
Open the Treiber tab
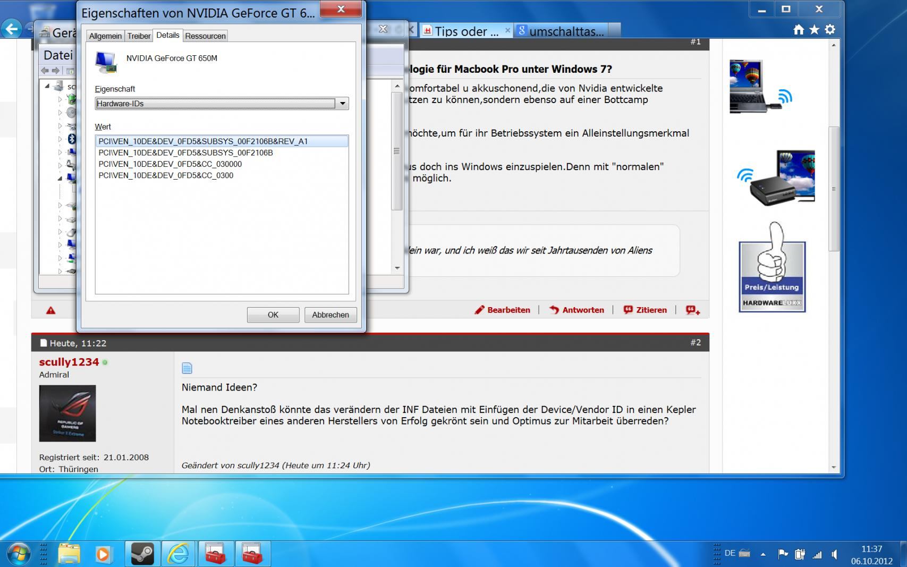[x=139, y=36]
